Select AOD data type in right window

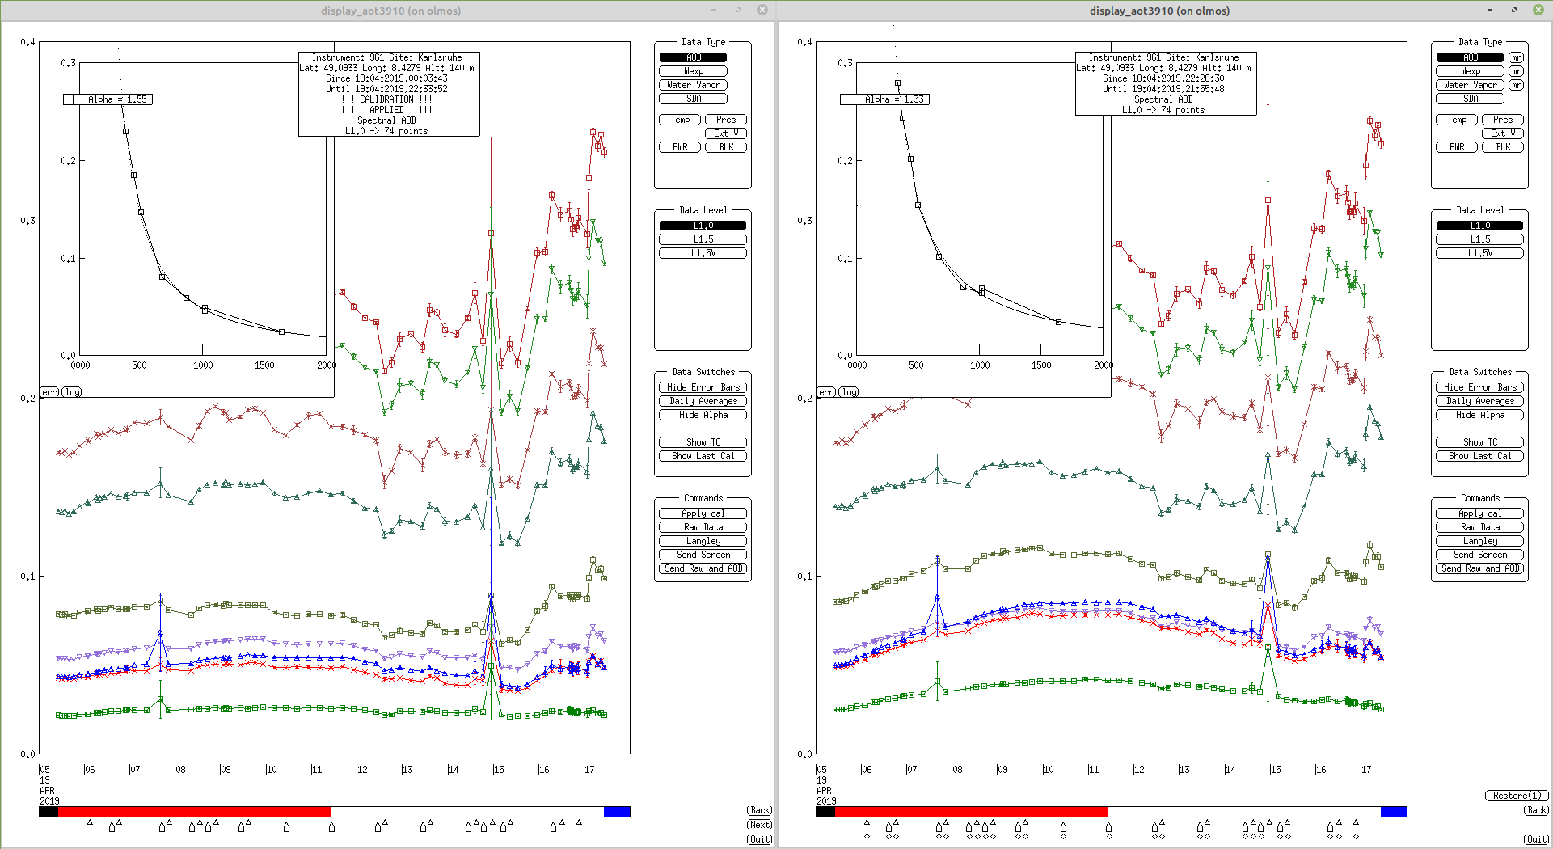click(1470, 57)
